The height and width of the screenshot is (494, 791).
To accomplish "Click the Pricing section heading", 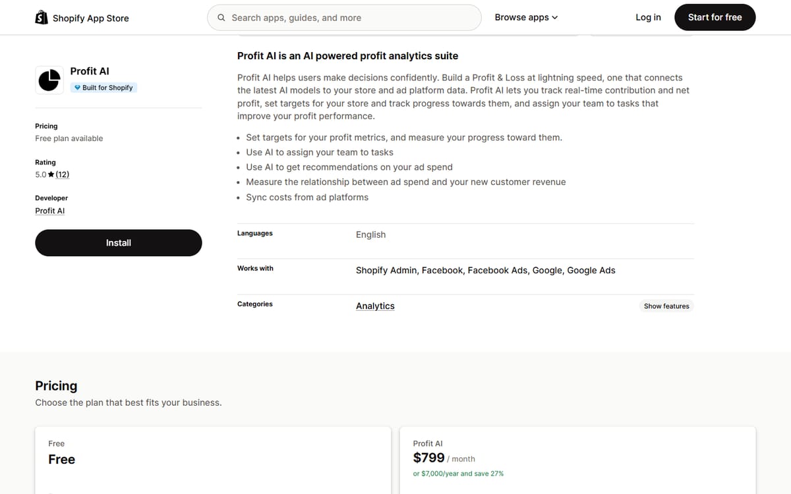I will point(56,386).
